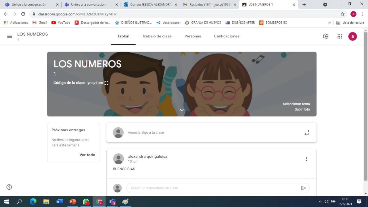This screenshot has width=368, height=207.
Task: Open Chrome profile avatar
Action: click(x=353, y=14)
